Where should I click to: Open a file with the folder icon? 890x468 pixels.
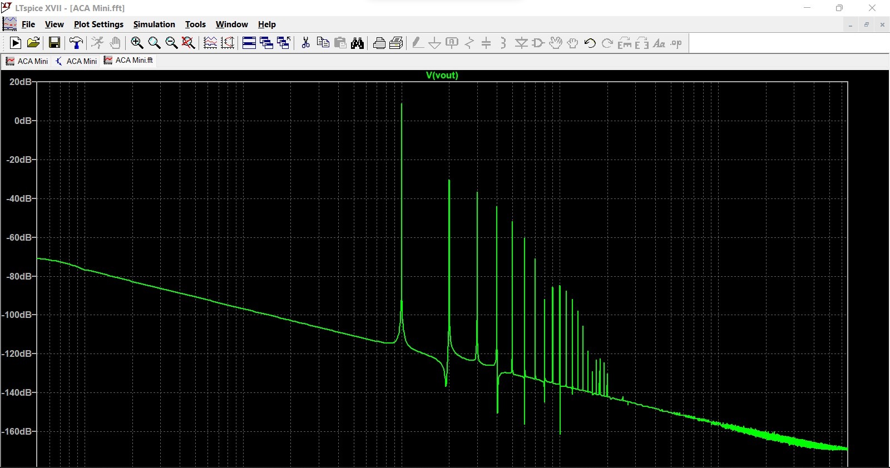coord(33,43)
